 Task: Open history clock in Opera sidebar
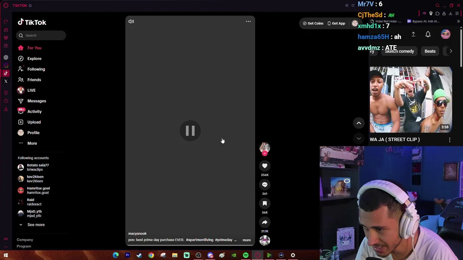coord(6,101)
